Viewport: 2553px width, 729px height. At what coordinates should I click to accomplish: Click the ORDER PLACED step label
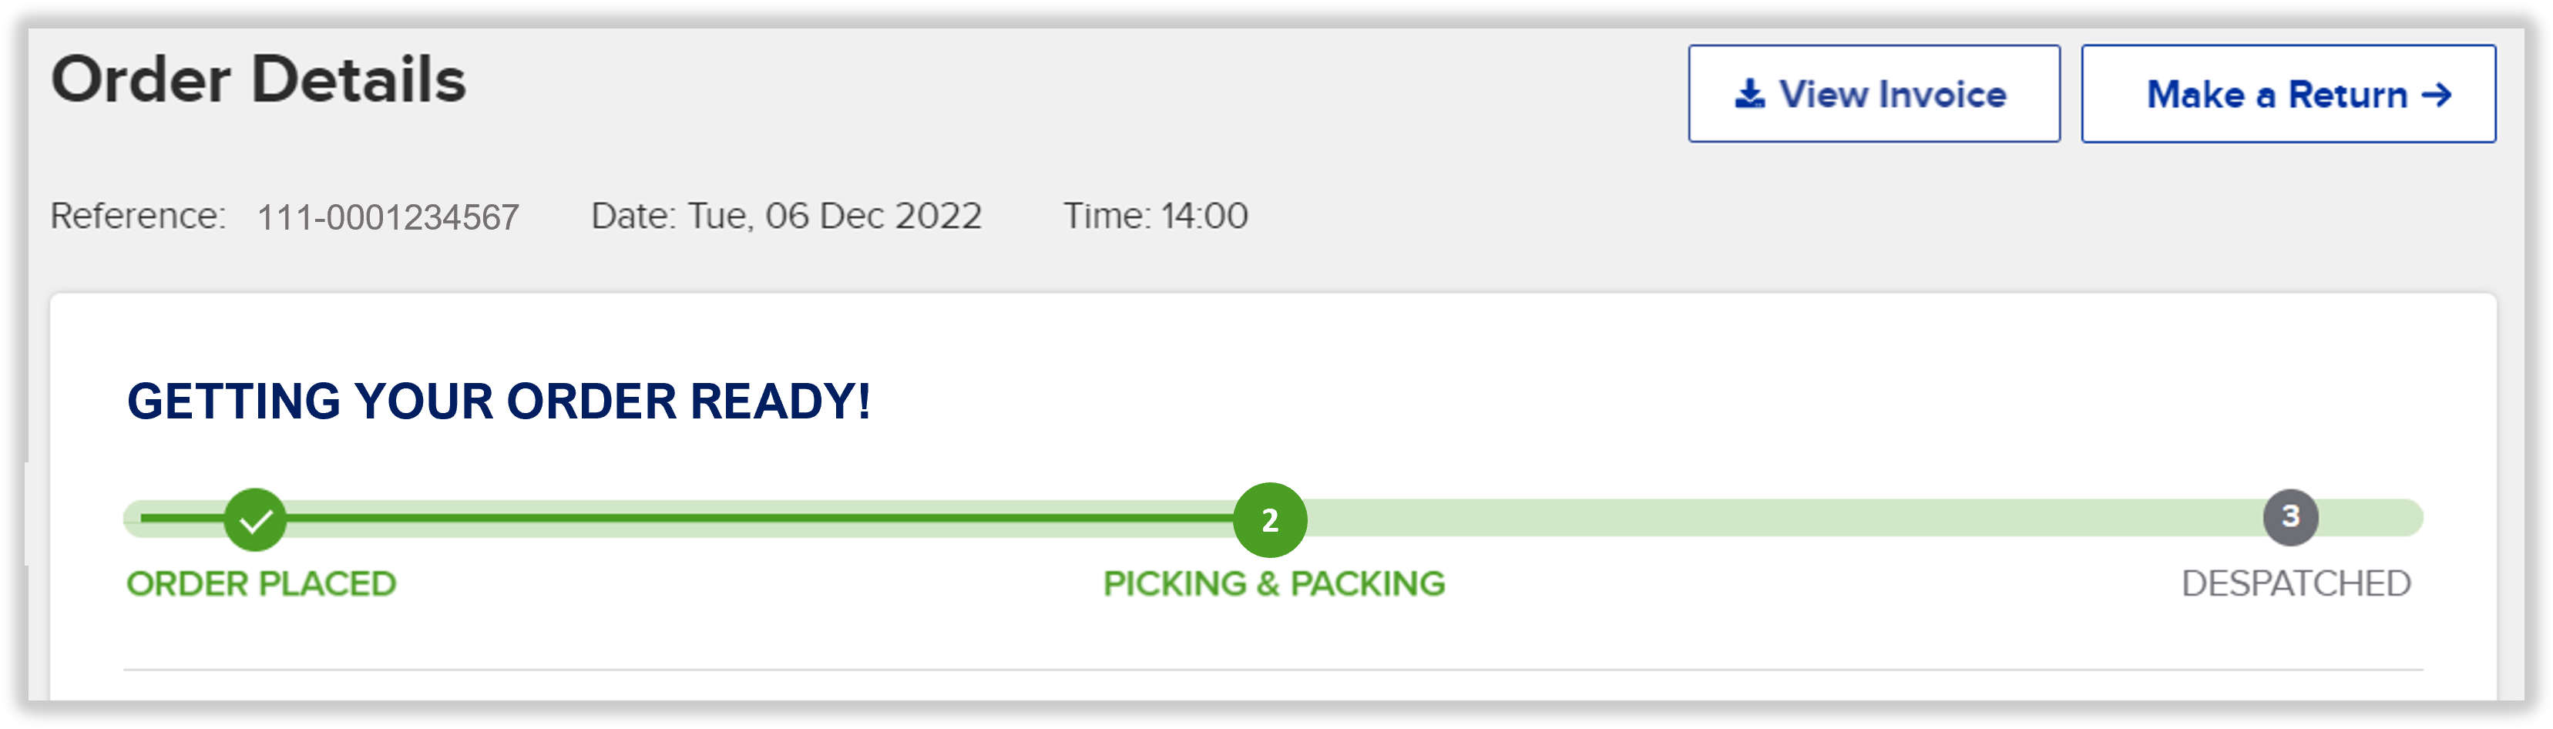[260, 583]
